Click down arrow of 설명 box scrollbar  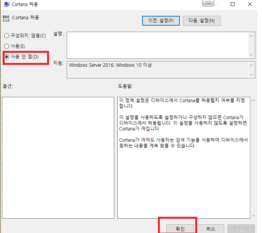tap(251, 55)
